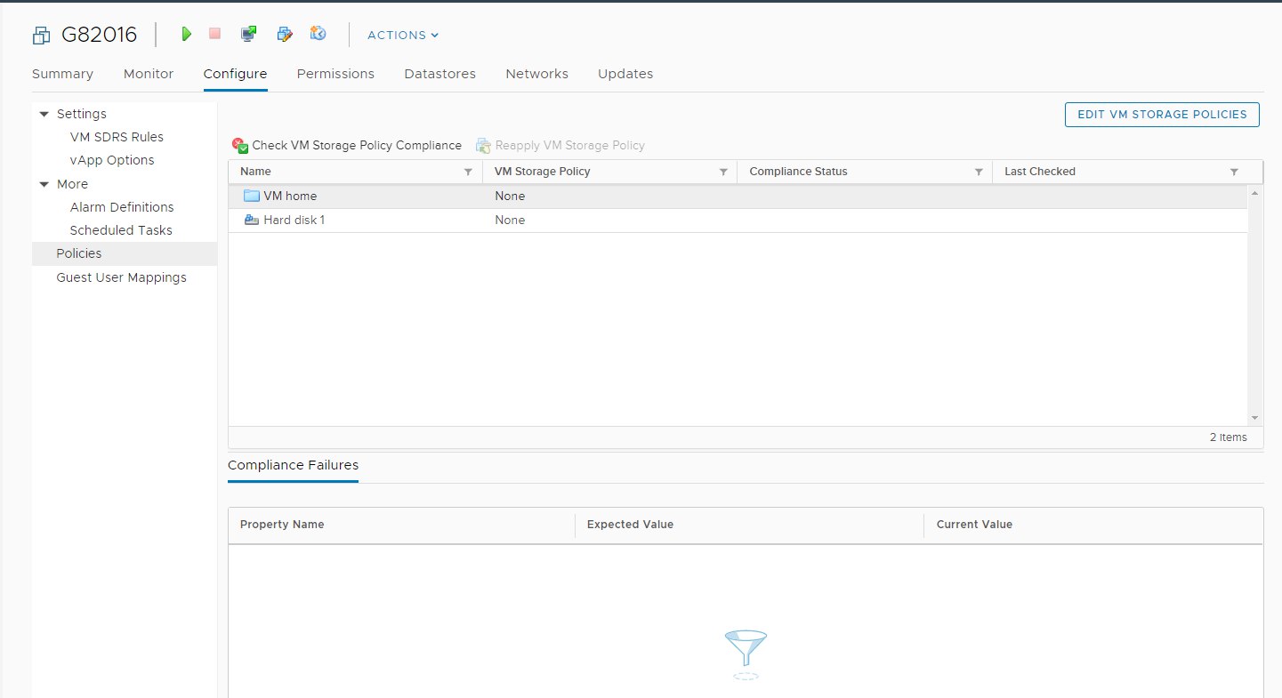This screenshot has width=1282, height=698.
Task: Click the red power off stop icon
Action: pyautogui.click(x=214, y=34)
